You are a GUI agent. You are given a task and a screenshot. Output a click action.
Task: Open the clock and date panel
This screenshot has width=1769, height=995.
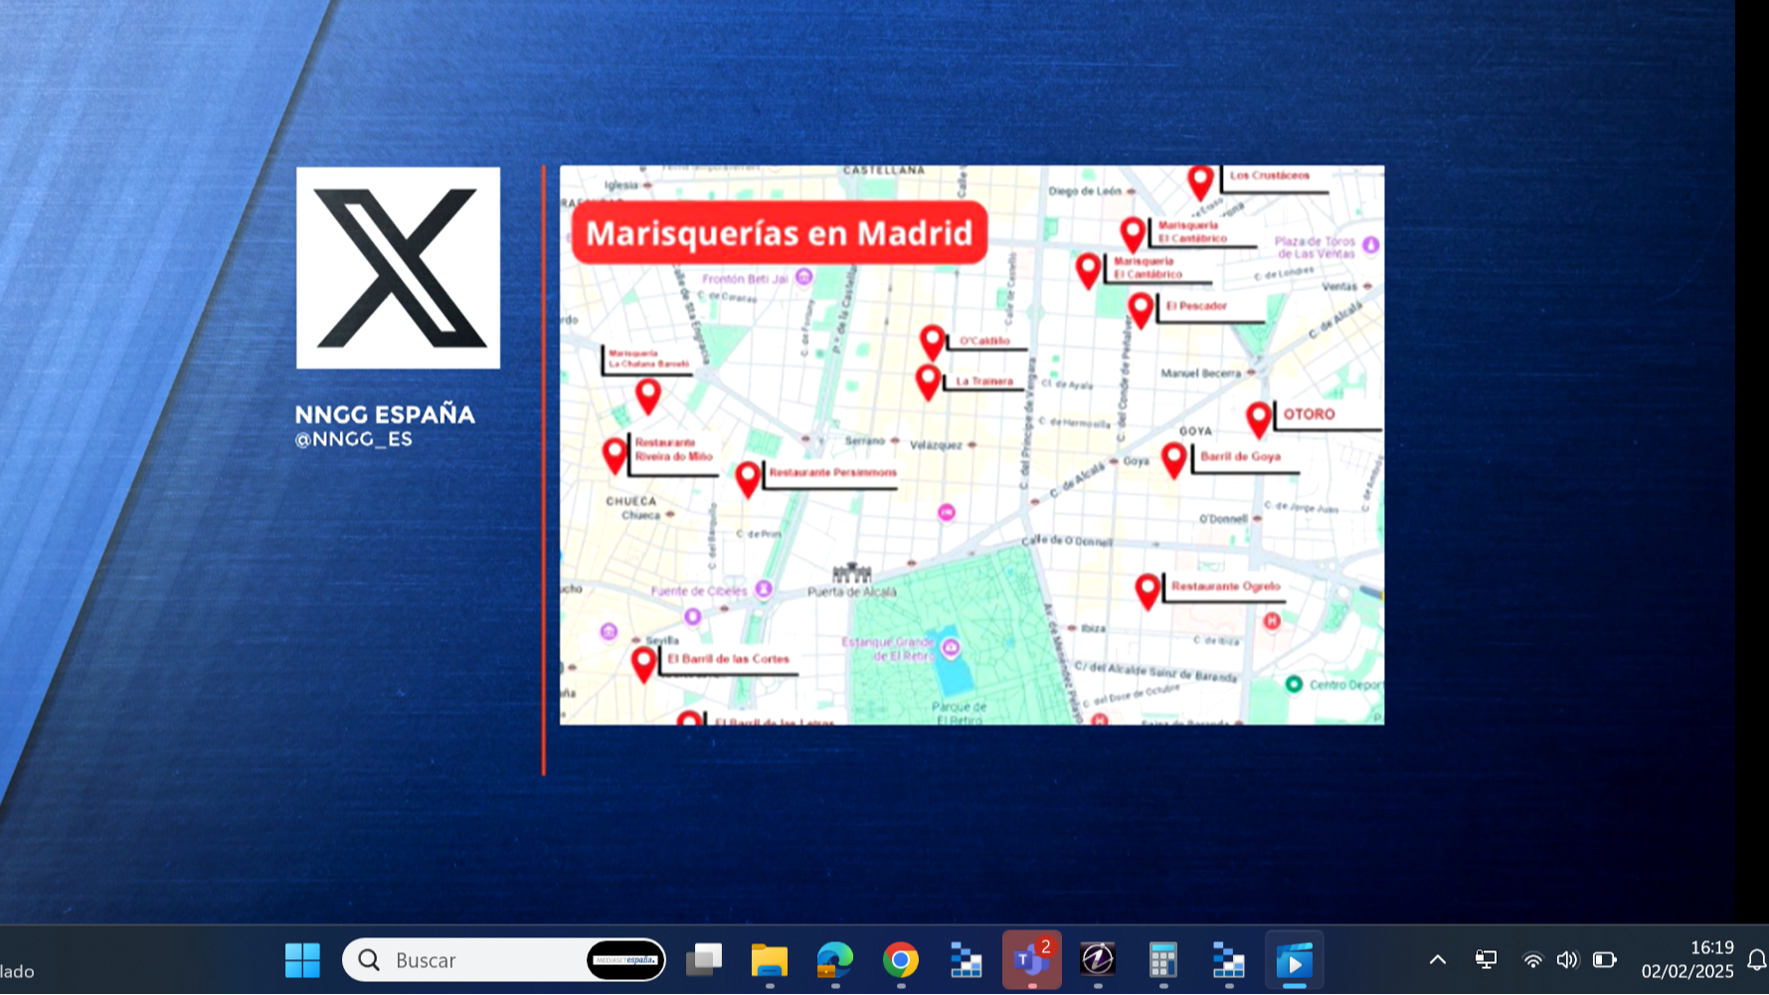click(x=1686, y=960)
